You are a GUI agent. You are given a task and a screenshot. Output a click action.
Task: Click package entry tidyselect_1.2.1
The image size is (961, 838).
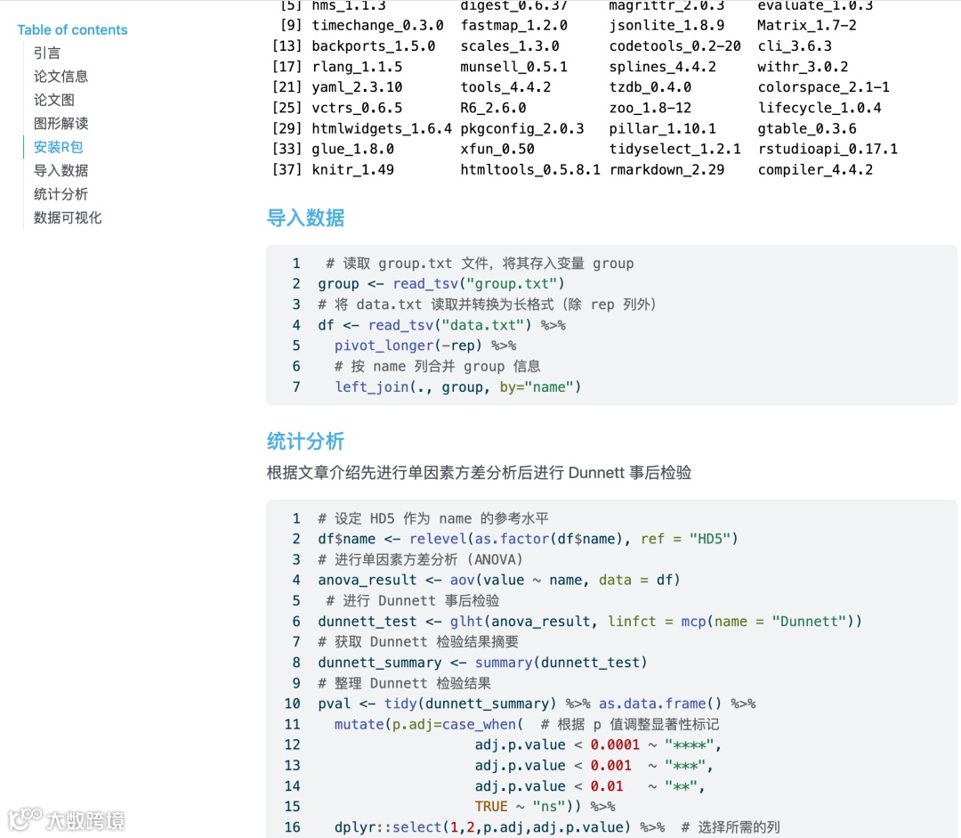point(674,149)
